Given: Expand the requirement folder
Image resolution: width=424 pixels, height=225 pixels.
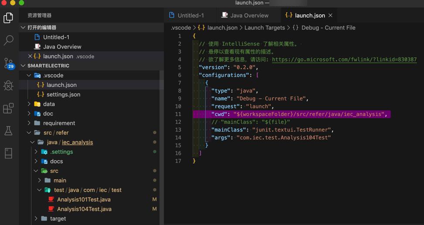Looking at the screenshot, I should 29,123.
